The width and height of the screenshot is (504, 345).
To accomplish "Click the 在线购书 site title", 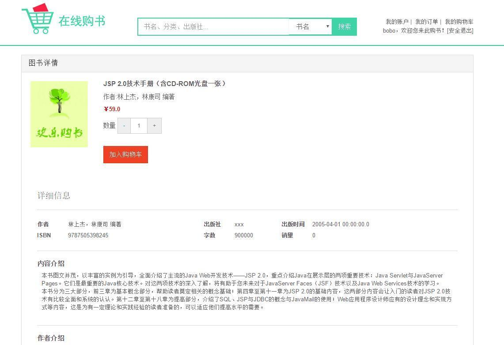I will click(81, 21).
